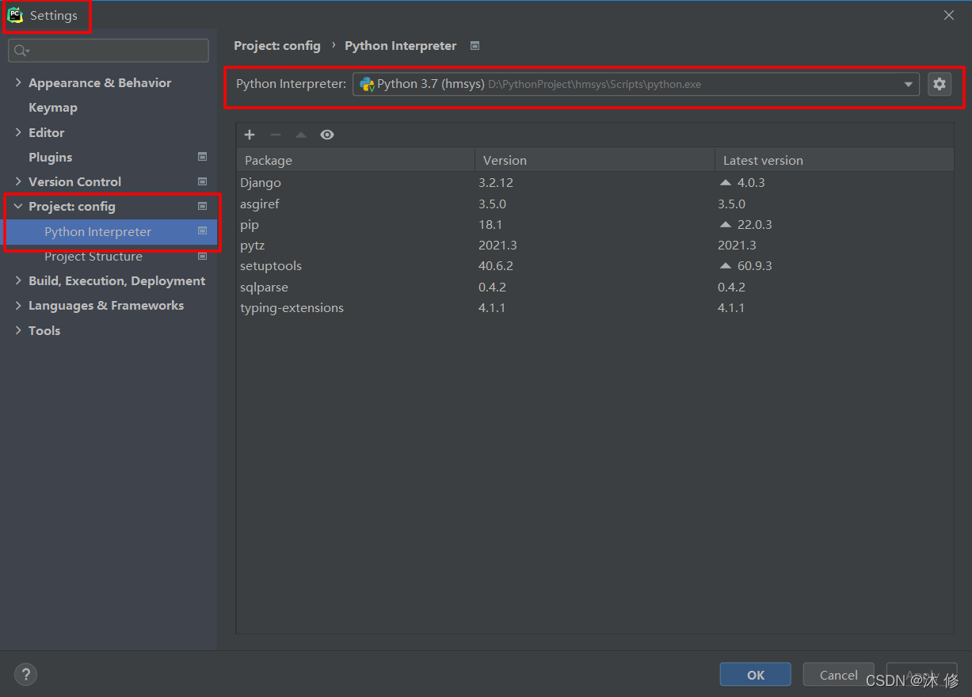The image size is (972, 697).
Task: Click the PyCharm logo in the title bar
Action: [x=16, y=16]
